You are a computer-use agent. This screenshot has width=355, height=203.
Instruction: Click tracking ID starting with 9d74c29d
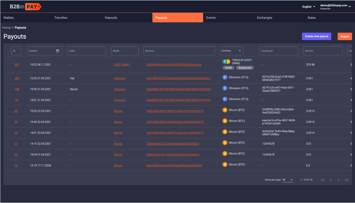(x=279, y=78)
